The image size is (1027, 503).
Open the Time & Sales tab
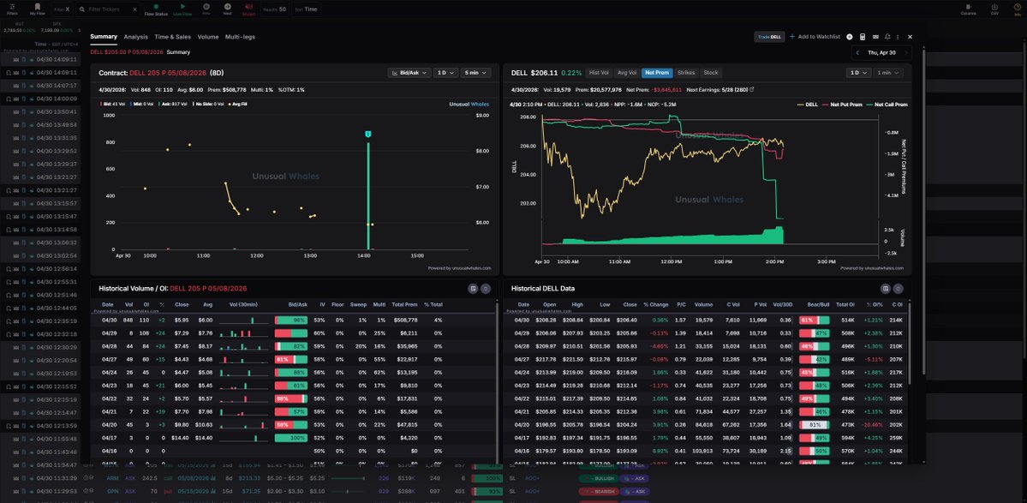pyautogui.click(x=172, y=37)
